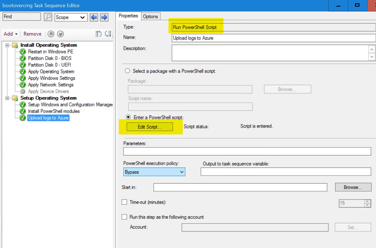Viewport: 376px width, 248px height.
Task: Click green check icon of Apply Network Settings
Action: pyautogui.click(x=23, y=85)
